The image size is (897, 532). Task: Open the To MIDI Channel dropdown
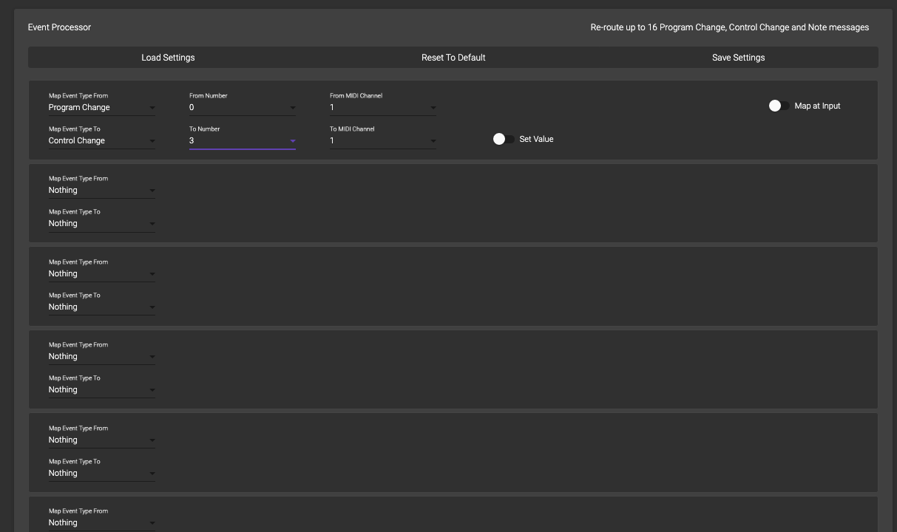(383, 140)
